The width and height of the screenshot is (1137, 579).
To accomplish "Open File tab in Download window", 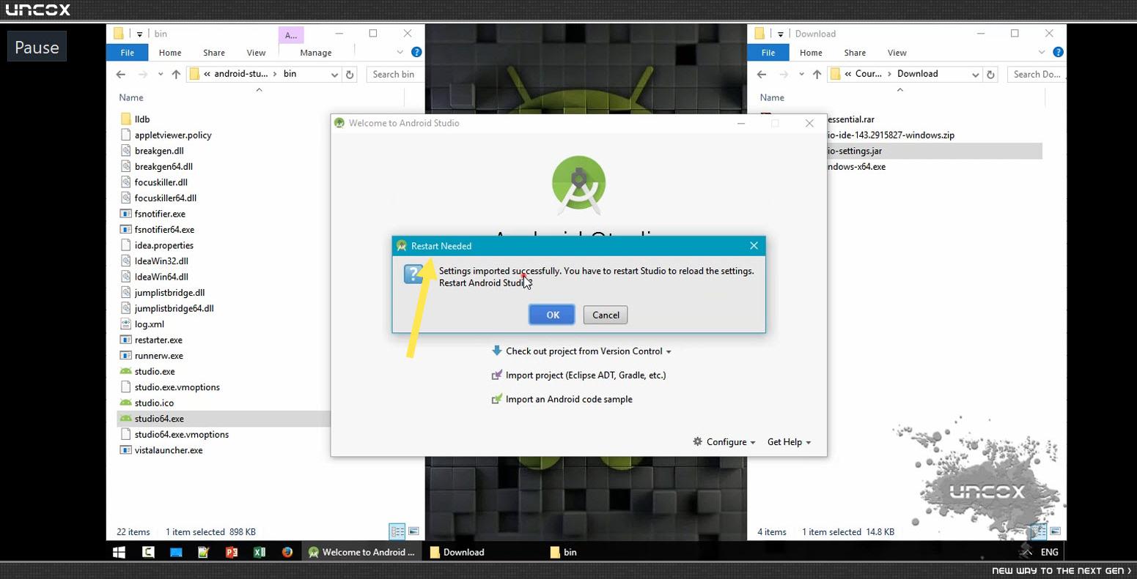I will (768, 53).
